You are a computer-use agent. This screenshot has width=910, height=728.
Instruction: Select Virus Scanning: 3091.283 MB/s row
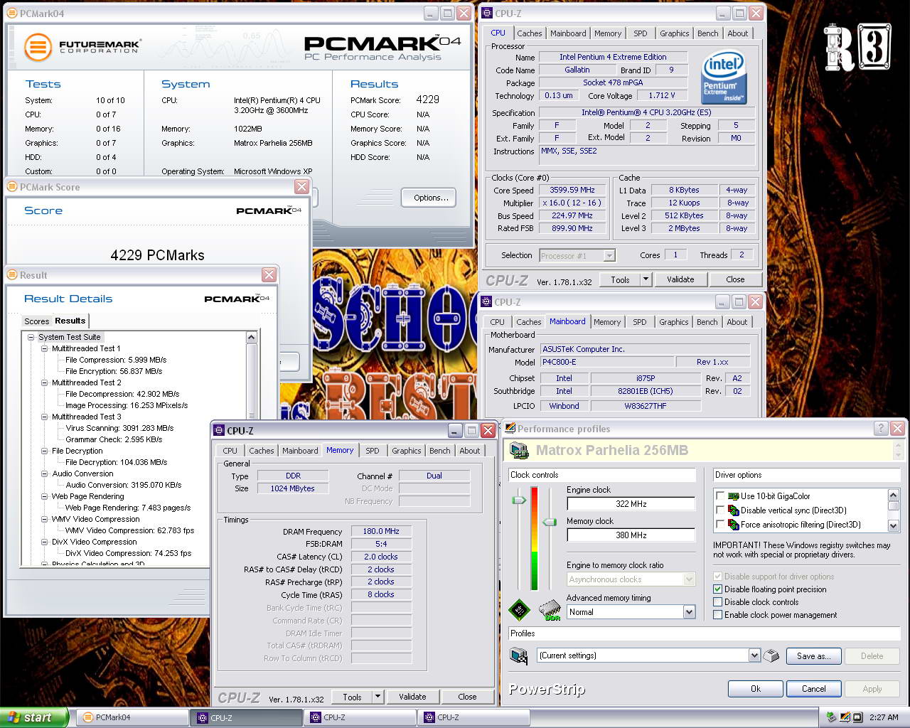(119, 428)
